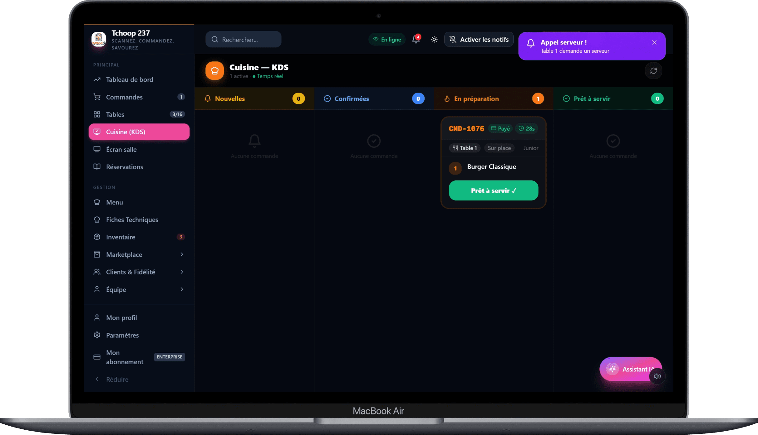This screenshot has width=758, height=435.
Task: Click the En ligne status pill
Action: [387, 40]
